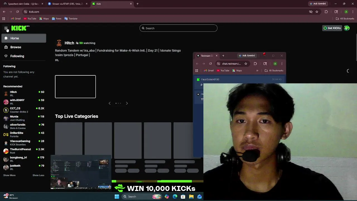Open Microsoft Edge from taskbar
Screen dimensions: 357x201
pyautogui.click(x=175, y=197)
